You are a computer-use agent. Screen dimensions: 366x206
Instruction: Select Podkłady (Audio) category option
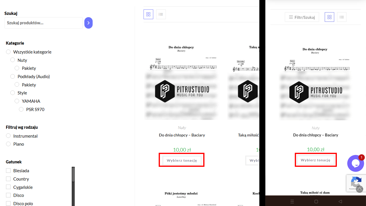click(13, 76)
